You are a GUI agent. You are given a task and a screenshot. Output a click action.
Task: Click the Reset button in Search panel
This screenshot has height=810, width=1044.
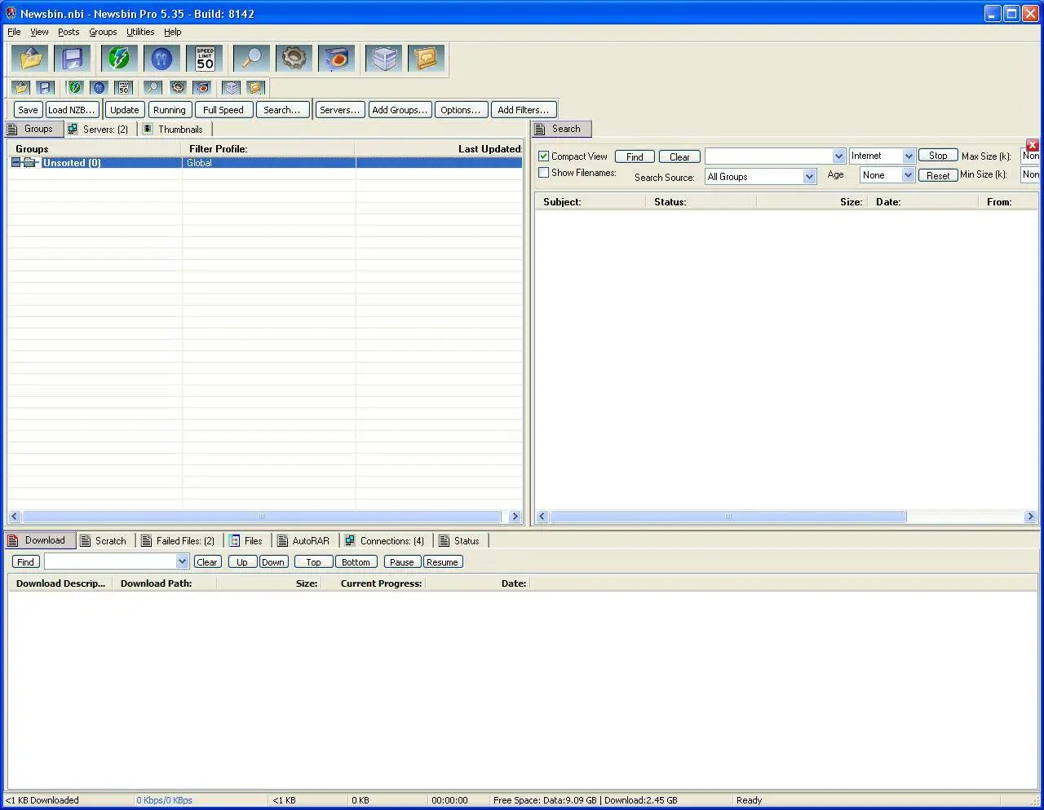tap(938, 175)
